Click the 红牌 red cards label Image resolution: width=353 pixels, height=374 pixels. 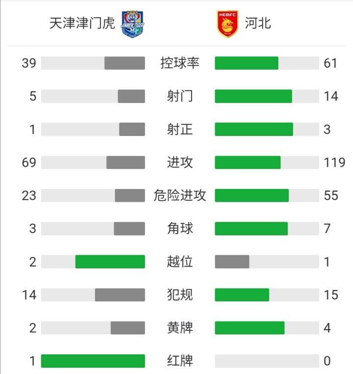tap(180, 361)
